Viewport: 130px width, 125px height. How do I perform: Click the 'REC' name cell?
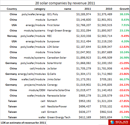[x=50, y=36]
